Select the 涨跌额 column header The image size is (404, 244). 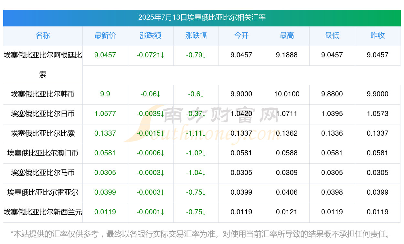coord(151,35)
